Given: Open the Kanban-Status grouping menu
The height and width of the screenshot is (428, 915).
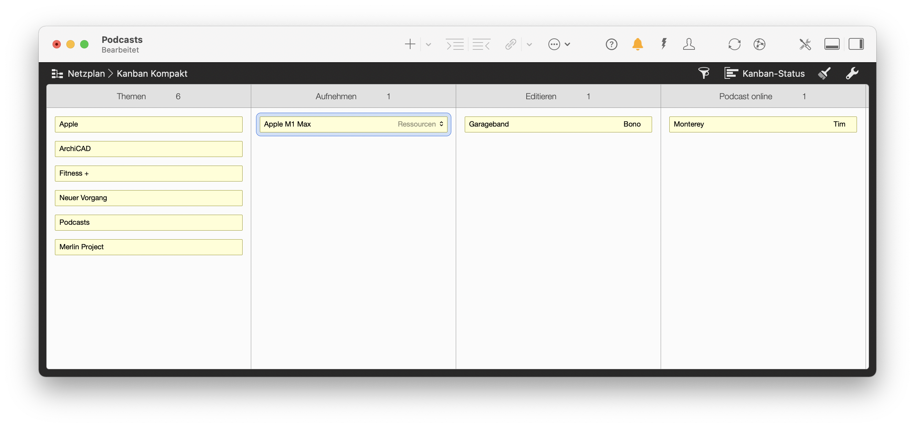Looking at the screenshot, I should [x=774, y=73].
